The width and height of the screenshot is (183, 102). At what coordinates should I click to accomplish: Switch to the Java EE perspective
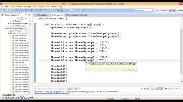164,10
